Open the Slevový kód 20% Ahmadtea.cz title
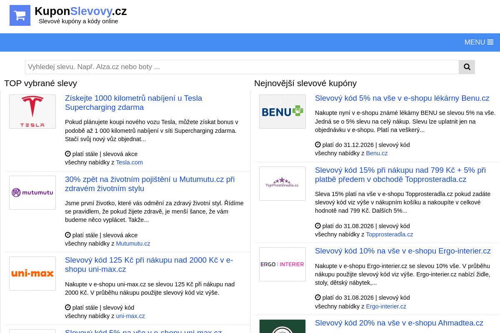Screen dimensions: 500x333 click(399, 323)
